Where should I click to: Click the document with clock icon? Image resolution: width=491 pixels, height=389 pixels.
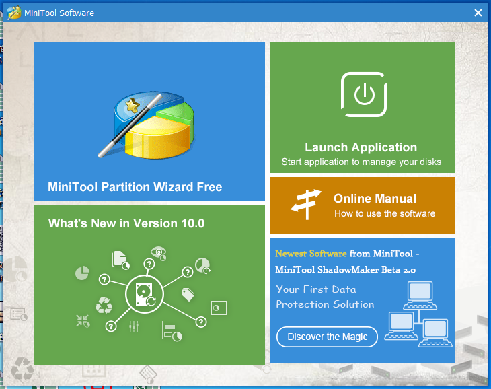(x=120, y=260)
